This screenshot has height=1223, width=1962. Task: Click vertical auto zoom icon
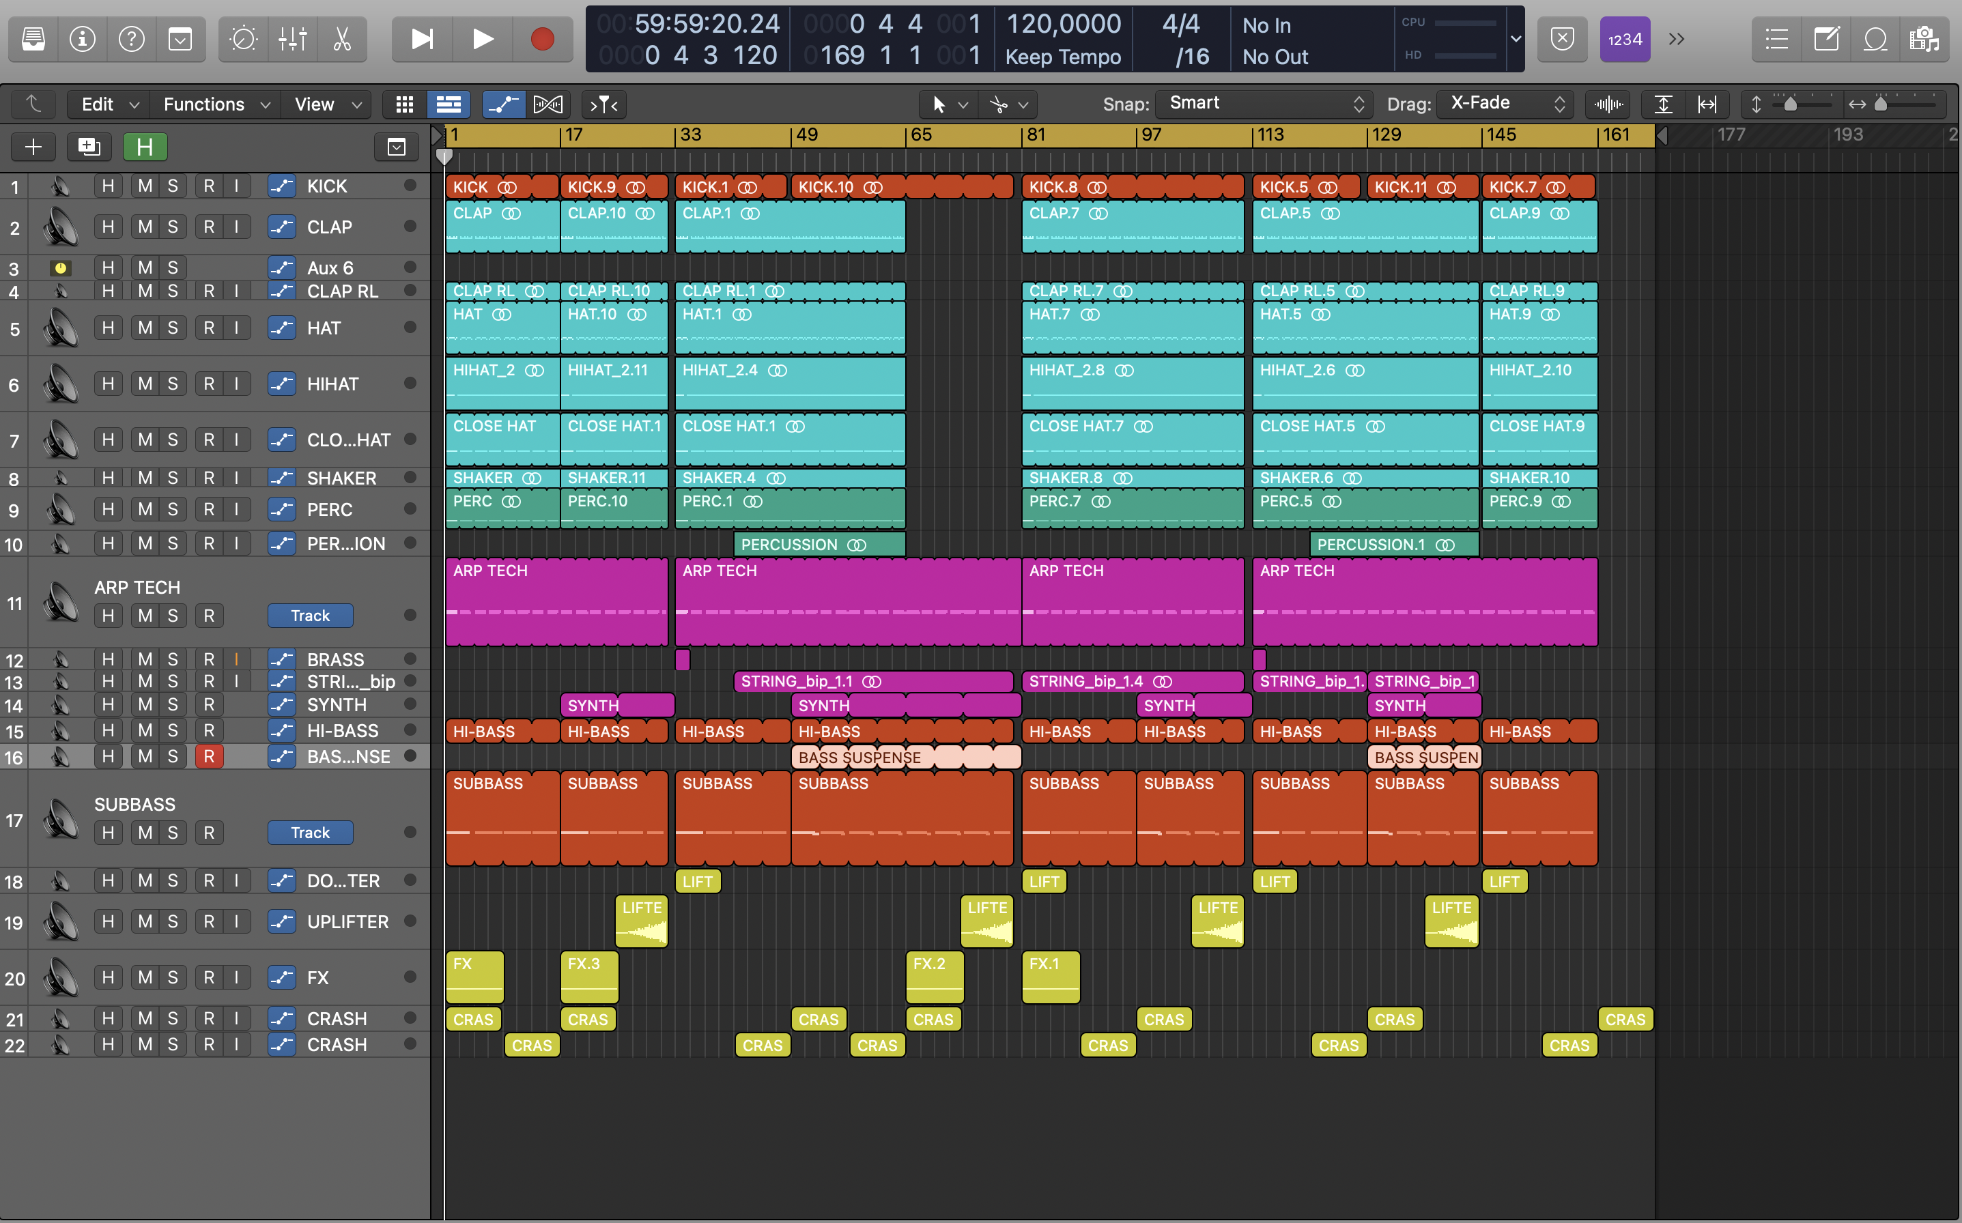tap(1662, 104)
